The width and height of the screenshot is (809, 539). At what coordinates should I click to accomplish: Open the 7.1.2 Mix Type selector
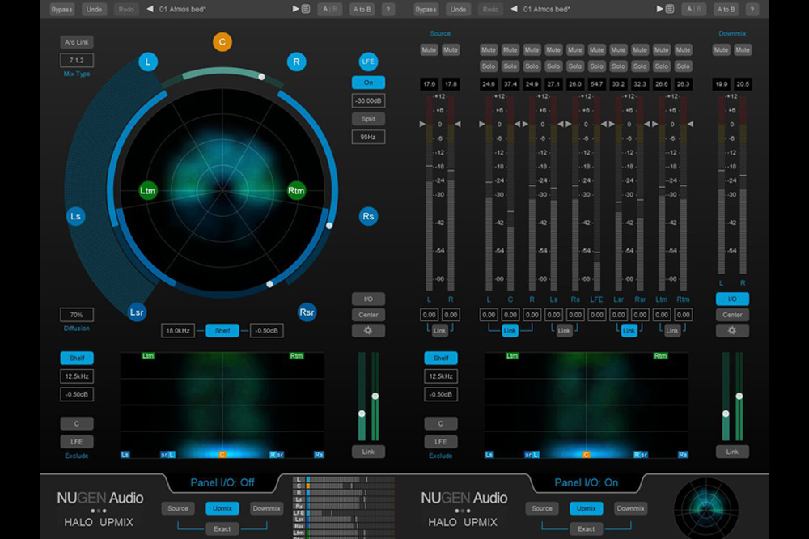coord(77,61)
